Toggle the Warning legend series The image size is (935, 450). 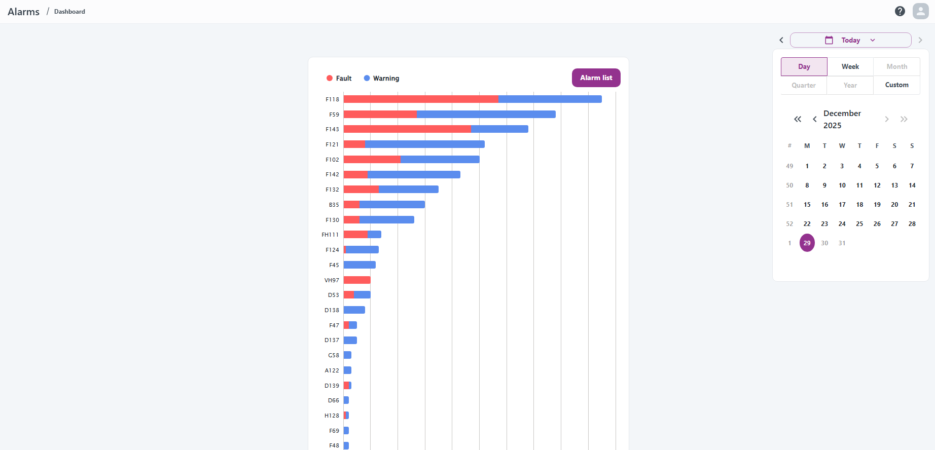[381, 78]
